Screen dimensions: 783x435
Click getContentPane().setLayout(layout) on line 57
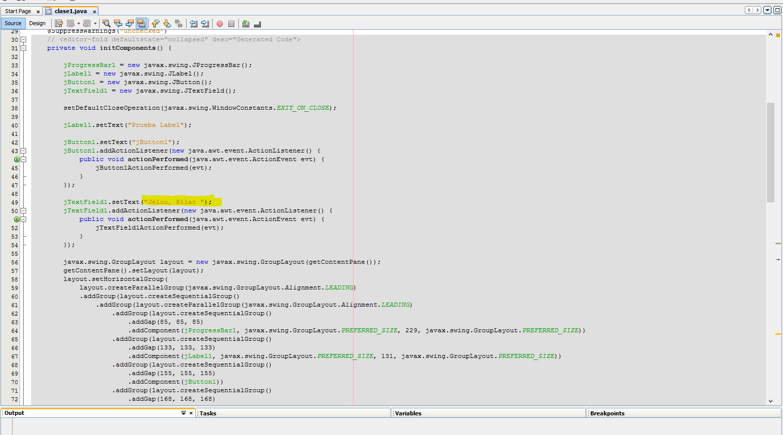[132, 271]
